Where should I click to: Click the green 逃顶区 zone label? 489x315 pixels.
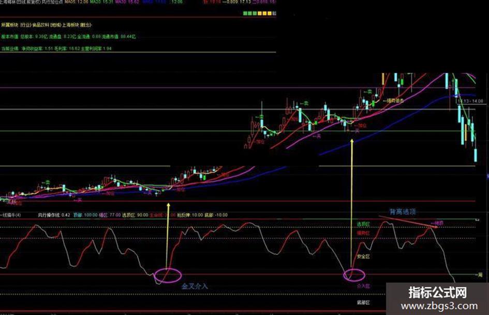(363, 224)
